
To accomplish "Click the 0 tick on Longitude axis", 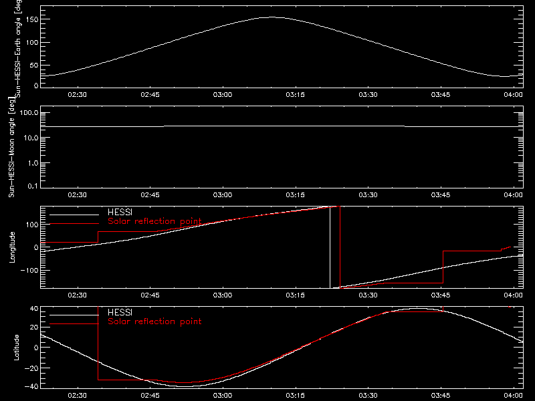I will pyautogui.click(x=36, y=247).
